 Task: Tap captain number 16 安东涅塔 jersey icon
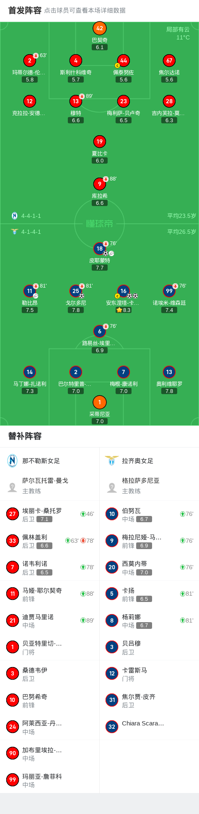coord(123,291)
